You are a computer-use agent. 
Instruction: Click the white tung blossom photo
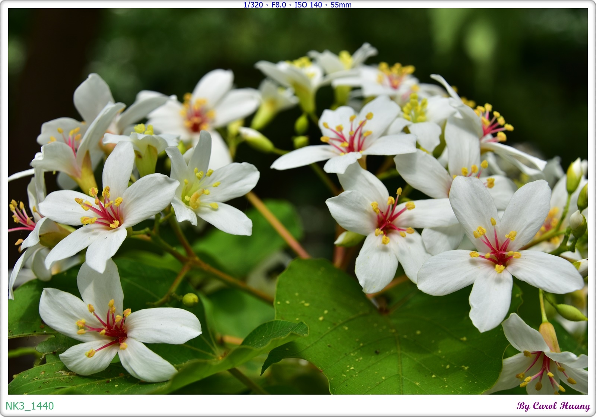point(298,201)
